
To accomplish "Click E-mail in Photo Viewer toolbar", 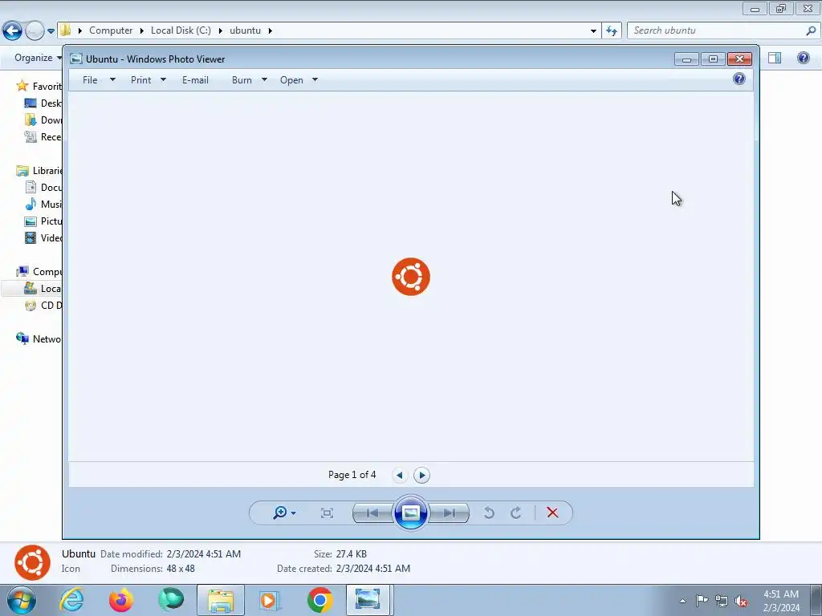I will (x=195, y=79).
